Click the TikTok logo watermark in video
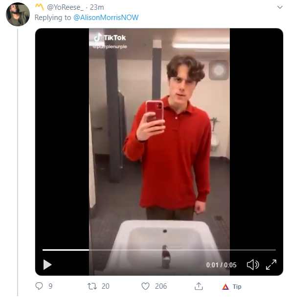The image size is (289, 300). [x=110, y=38]
